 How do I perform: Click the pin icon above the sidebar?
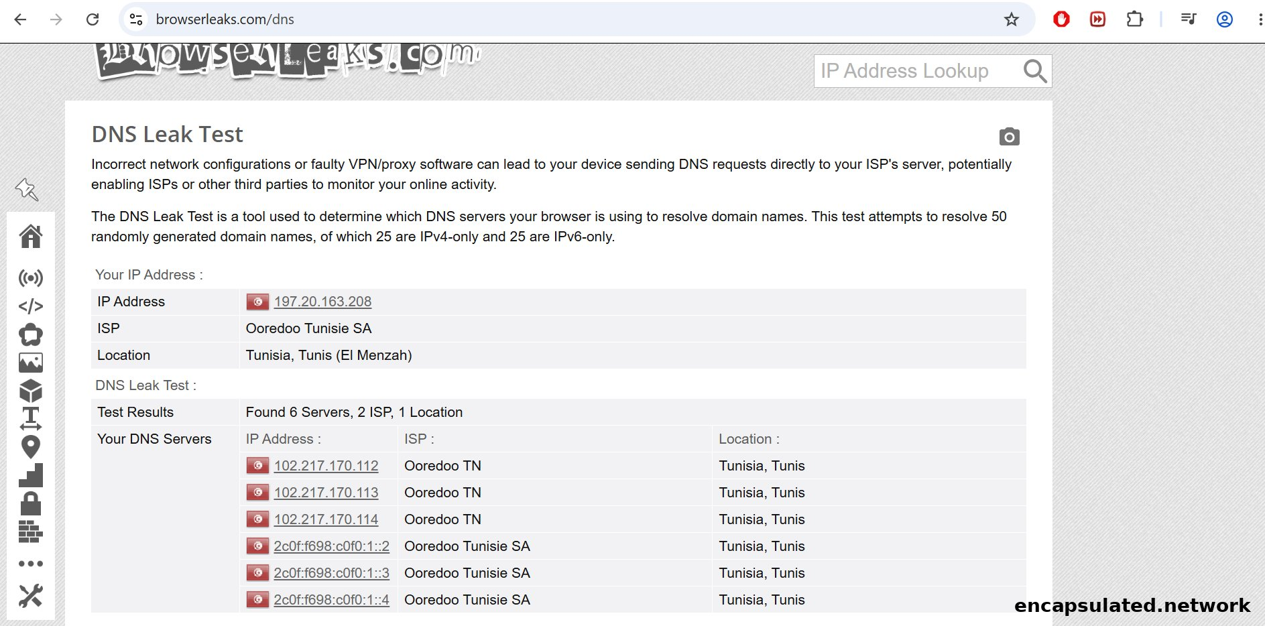(27, 190)
